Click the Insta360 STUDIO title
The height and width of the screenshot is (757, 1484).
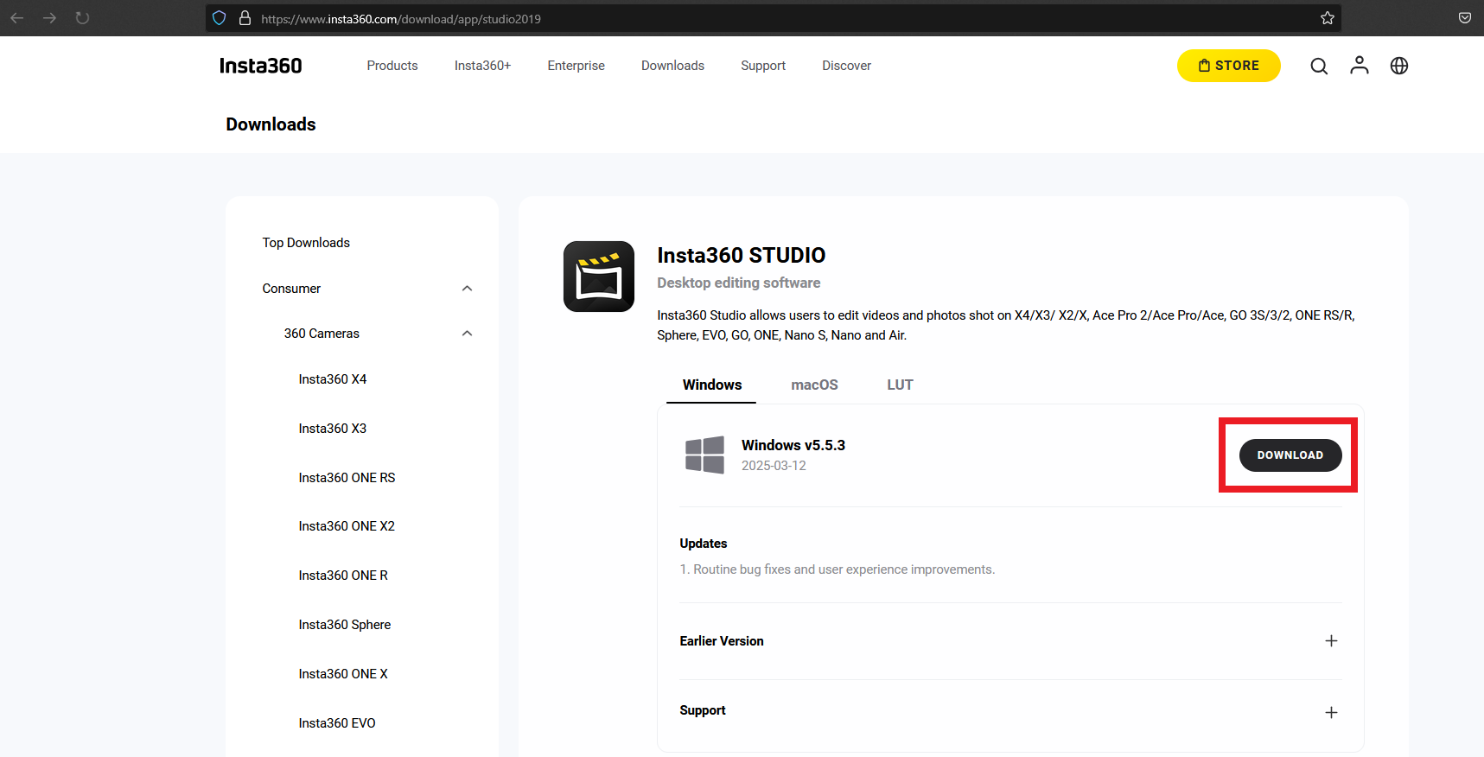(742, 255)
